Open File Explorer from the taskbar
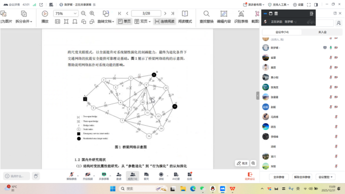The height and width of the screenshot is (194, 345). tap(183, 189)
